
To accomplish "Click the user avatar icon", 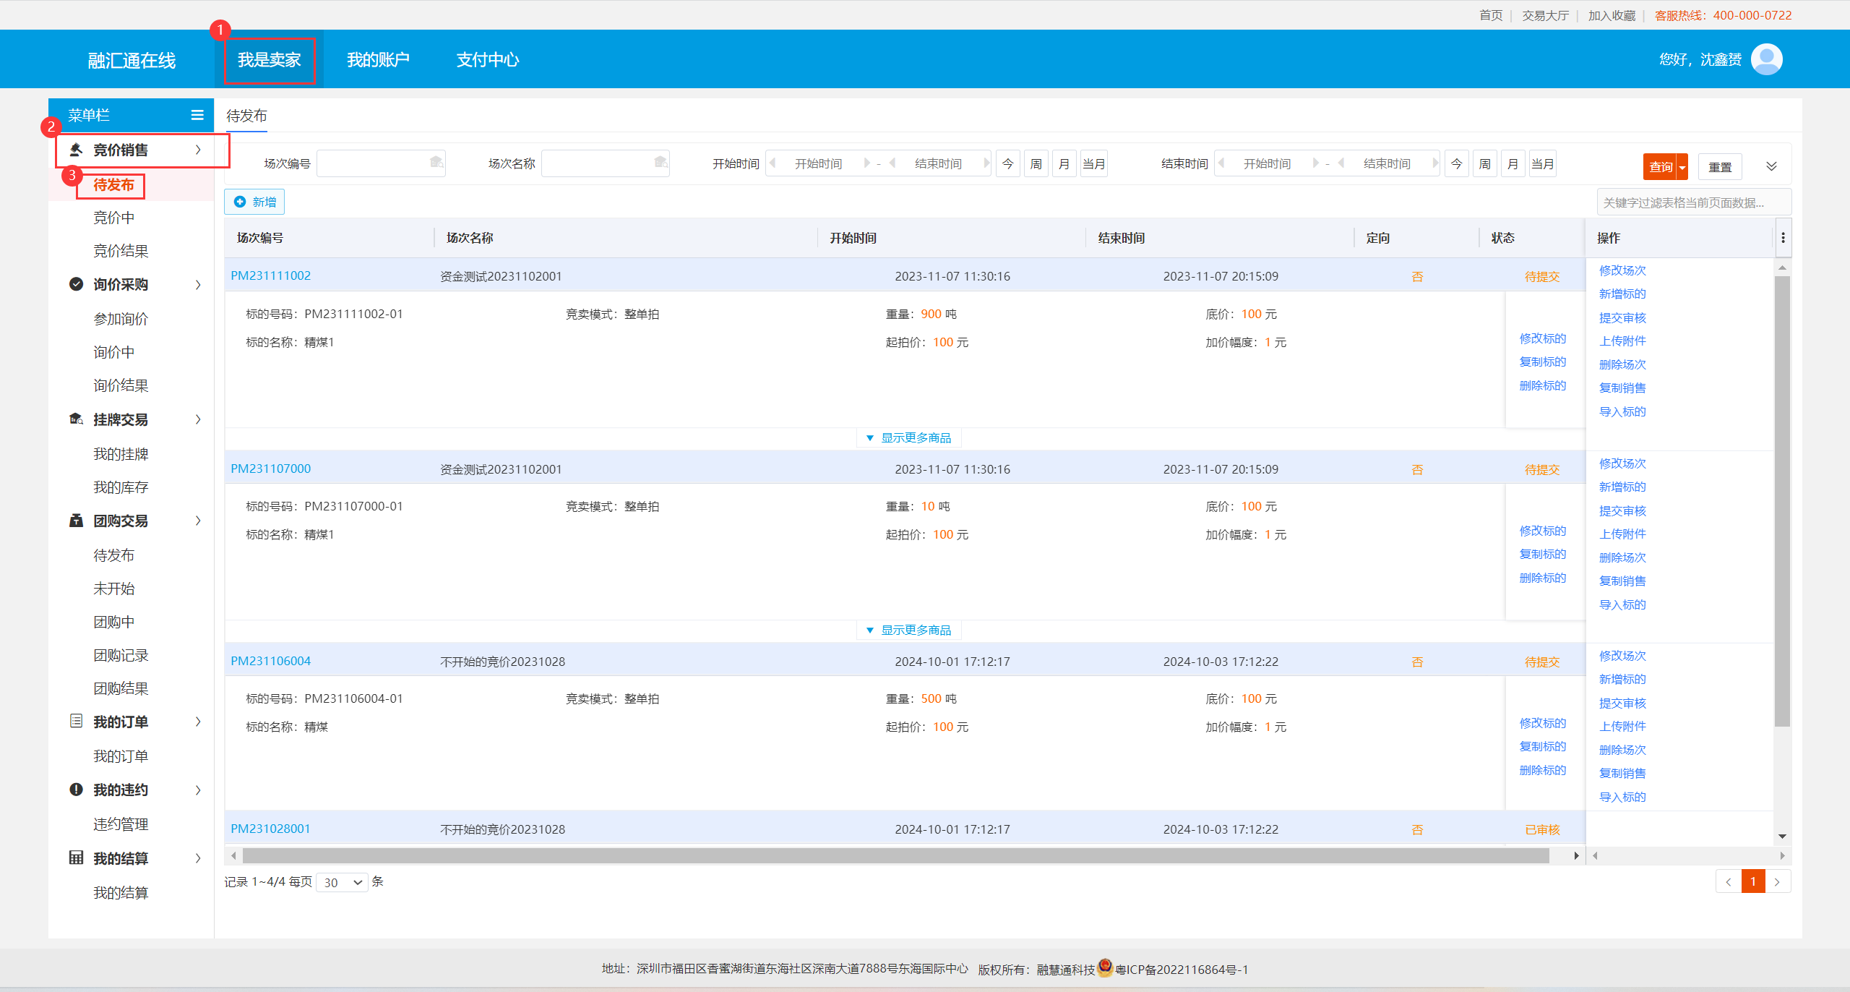I will tap(1766, 59).
